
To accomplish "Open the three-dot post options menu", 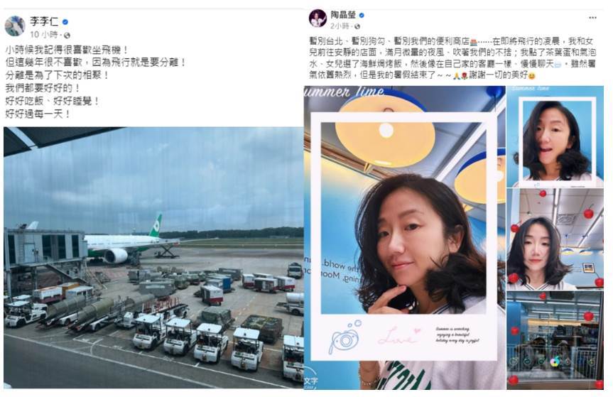I will point(592,18).
